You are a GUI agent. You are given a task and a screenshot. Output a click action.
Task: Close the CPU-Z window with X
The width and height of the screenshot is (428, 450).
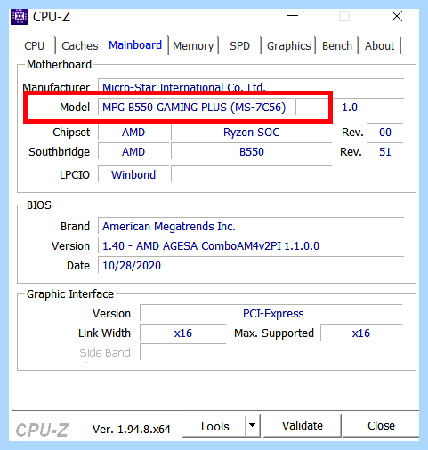tap(397, 16)
